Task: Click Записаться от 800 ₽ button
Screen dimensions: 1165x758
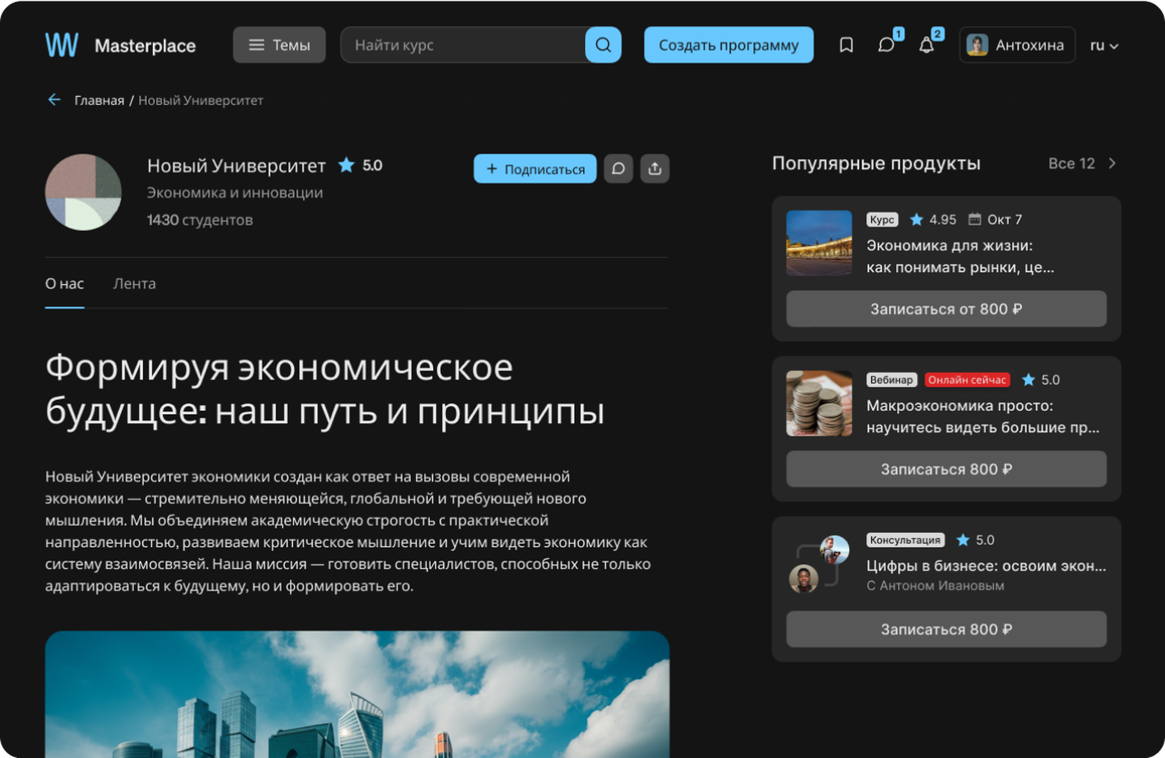Action: 946,309
